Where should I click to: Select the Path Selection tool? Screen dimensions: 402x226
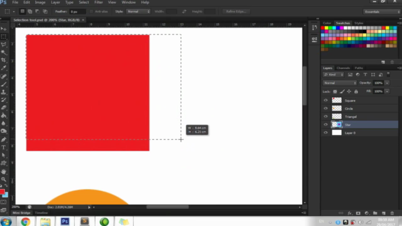click(x=4, y=155)
